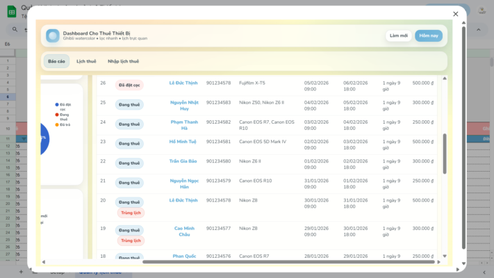This screenshot has width=494, height=278.
Task: Switch to the "Báo cáo" tab
Action: [x=56, y=61]
